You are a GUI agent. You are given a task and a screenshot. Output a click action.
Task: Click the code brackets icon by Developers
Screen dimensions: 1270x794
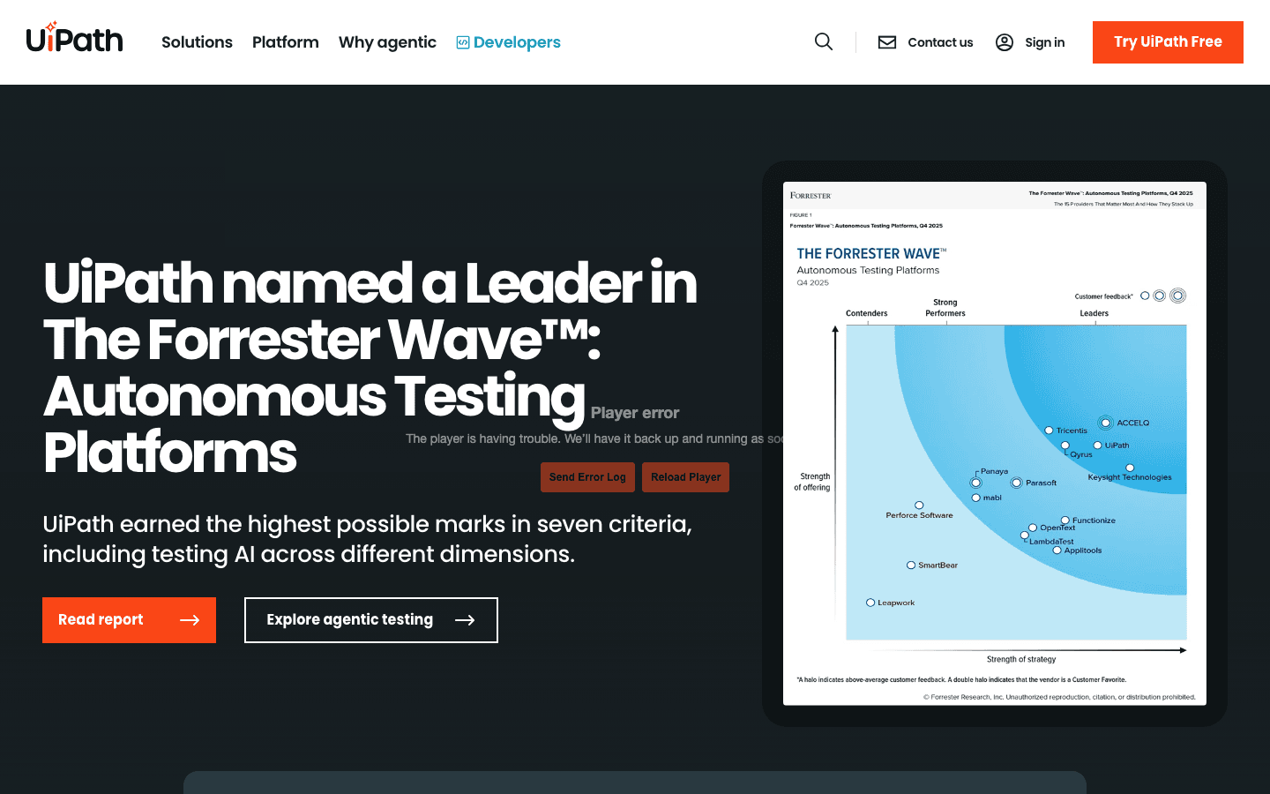(463, 41)
